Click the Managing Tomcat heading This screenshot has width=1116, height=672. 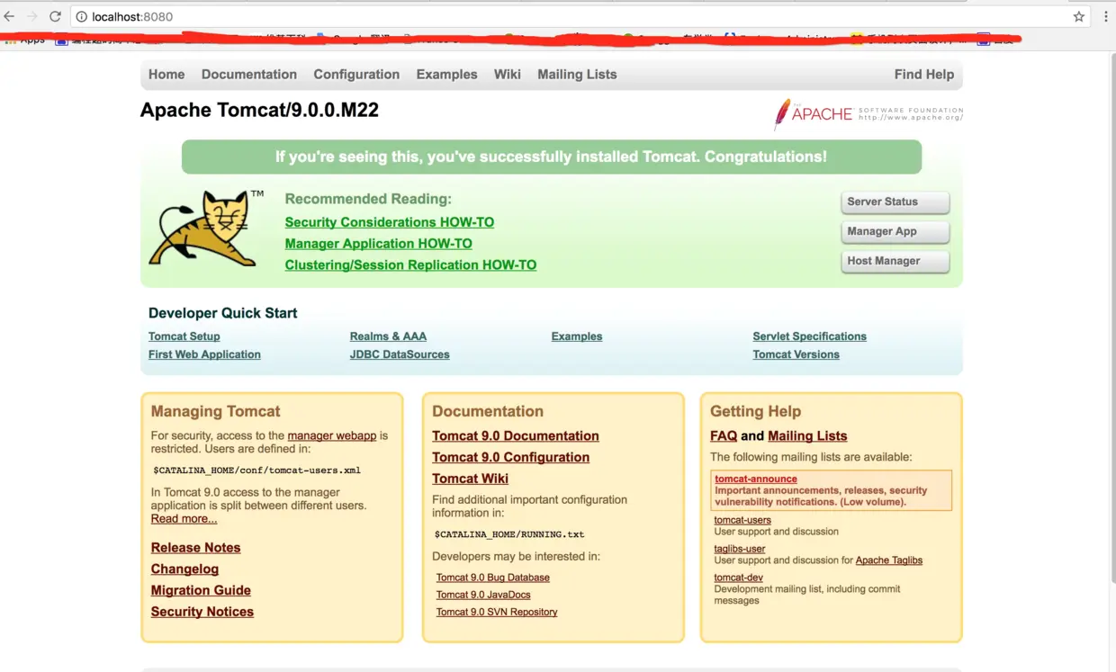pos(216,411)
